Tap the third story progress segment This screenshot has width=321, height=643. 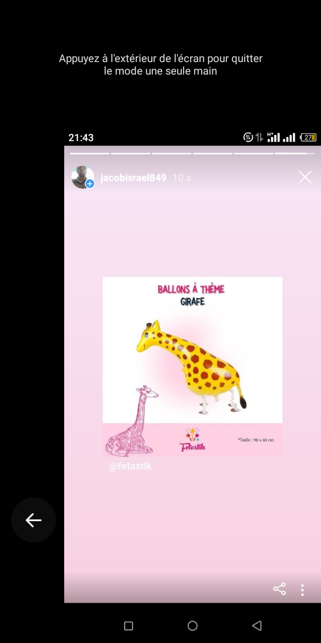point(172,154)
